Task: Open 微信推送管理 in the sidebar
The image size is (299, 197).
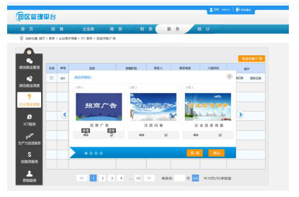Action: [29, 63]
